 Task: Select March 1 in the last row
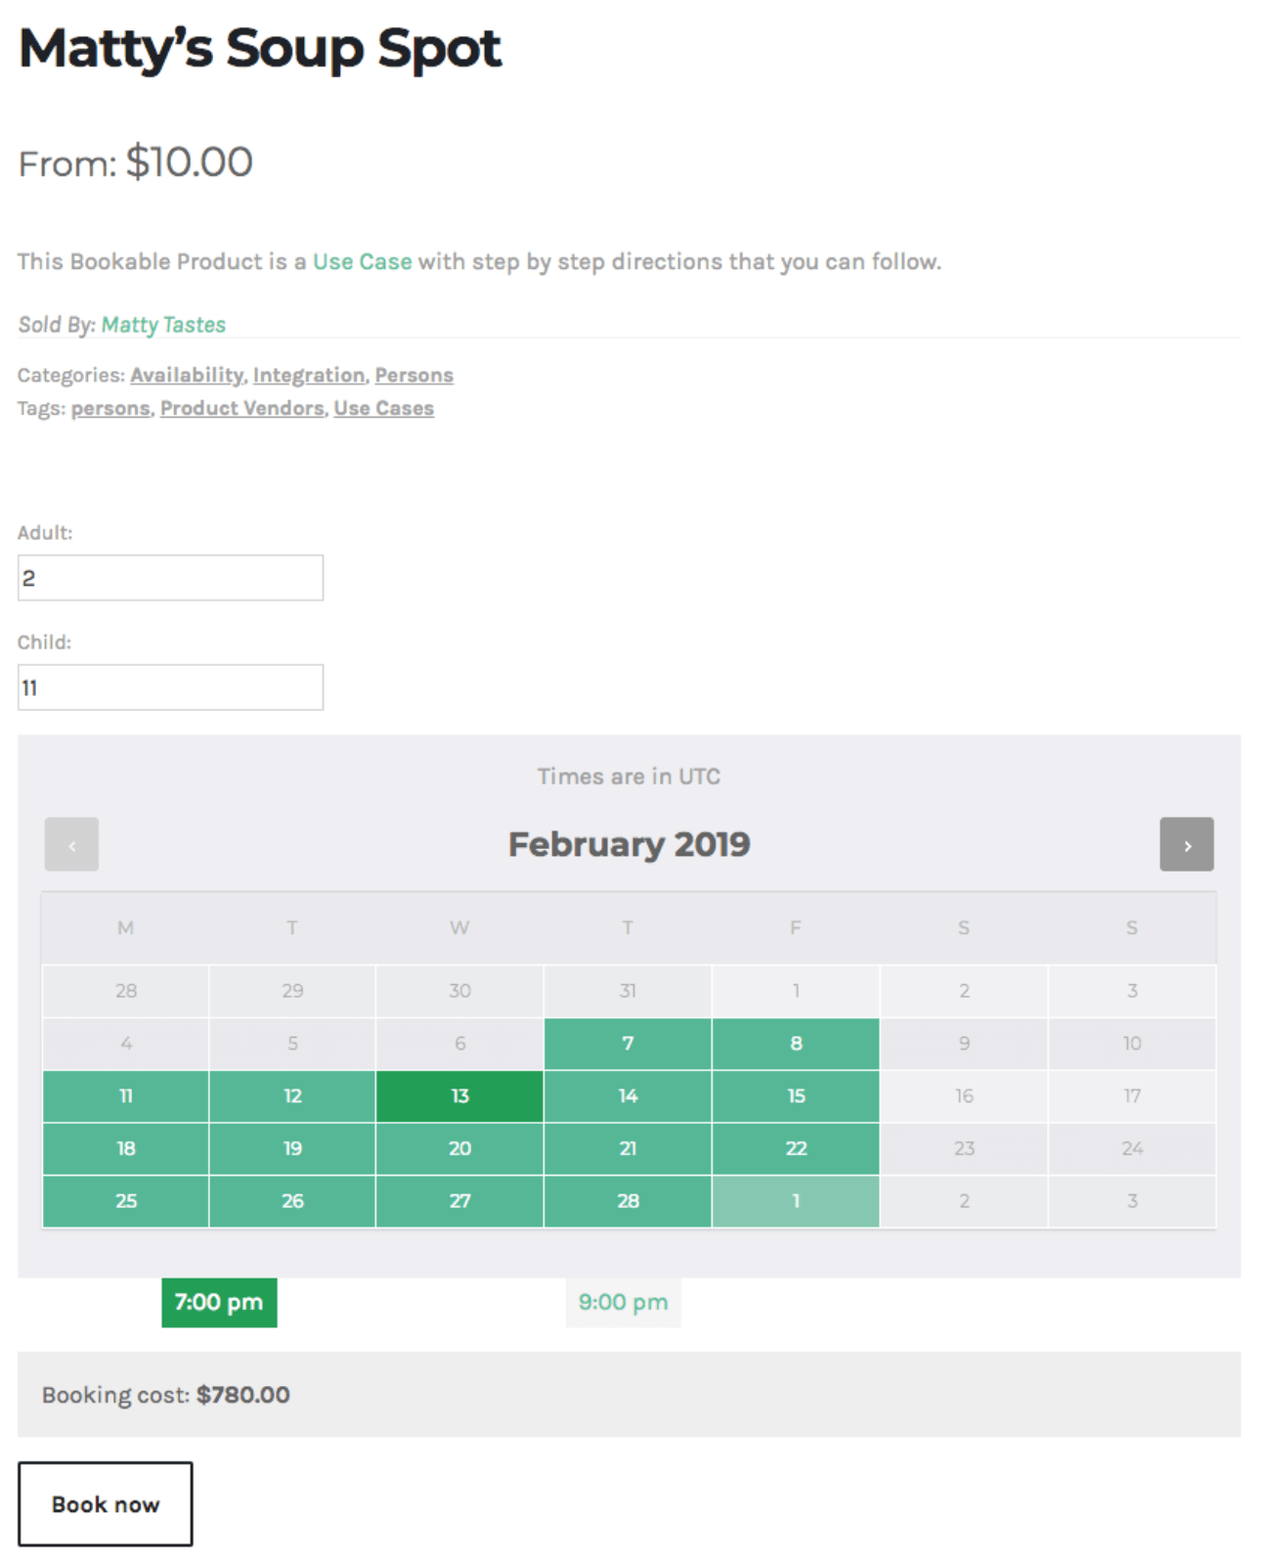point(796,1201)
